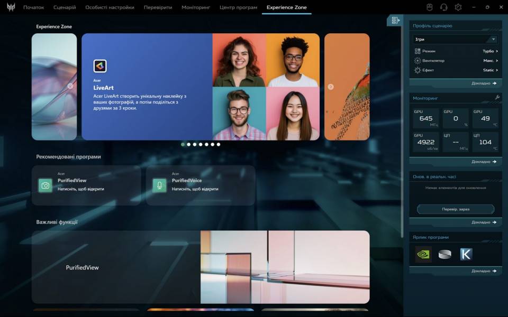
Task: Open the mouse settings icon in title bar
Action: coord(430,7)
